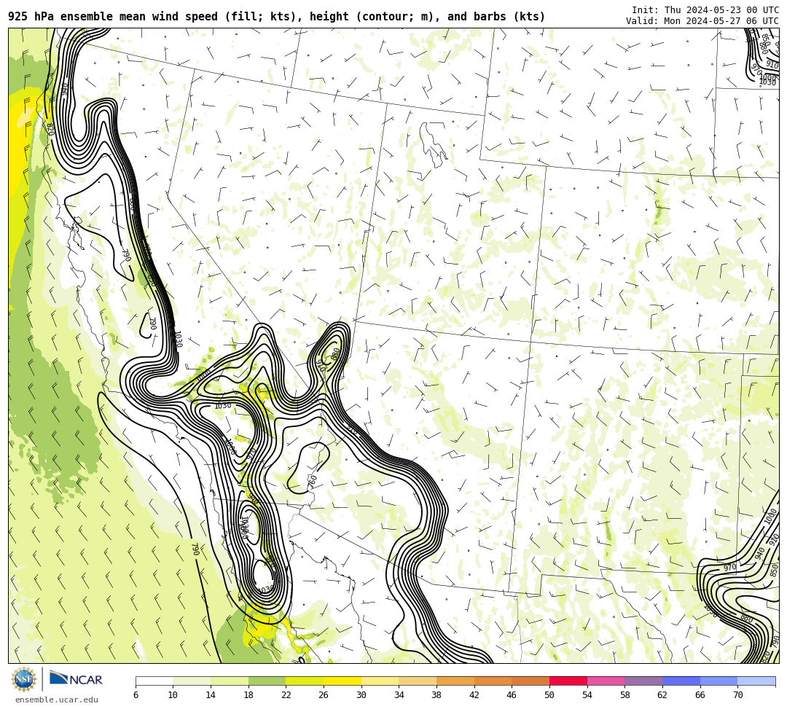Screen dimensions: 787x709
Task: Click the pink 54-58 kts color swatch
Action: pyautogui.click(x=606, y=681)
